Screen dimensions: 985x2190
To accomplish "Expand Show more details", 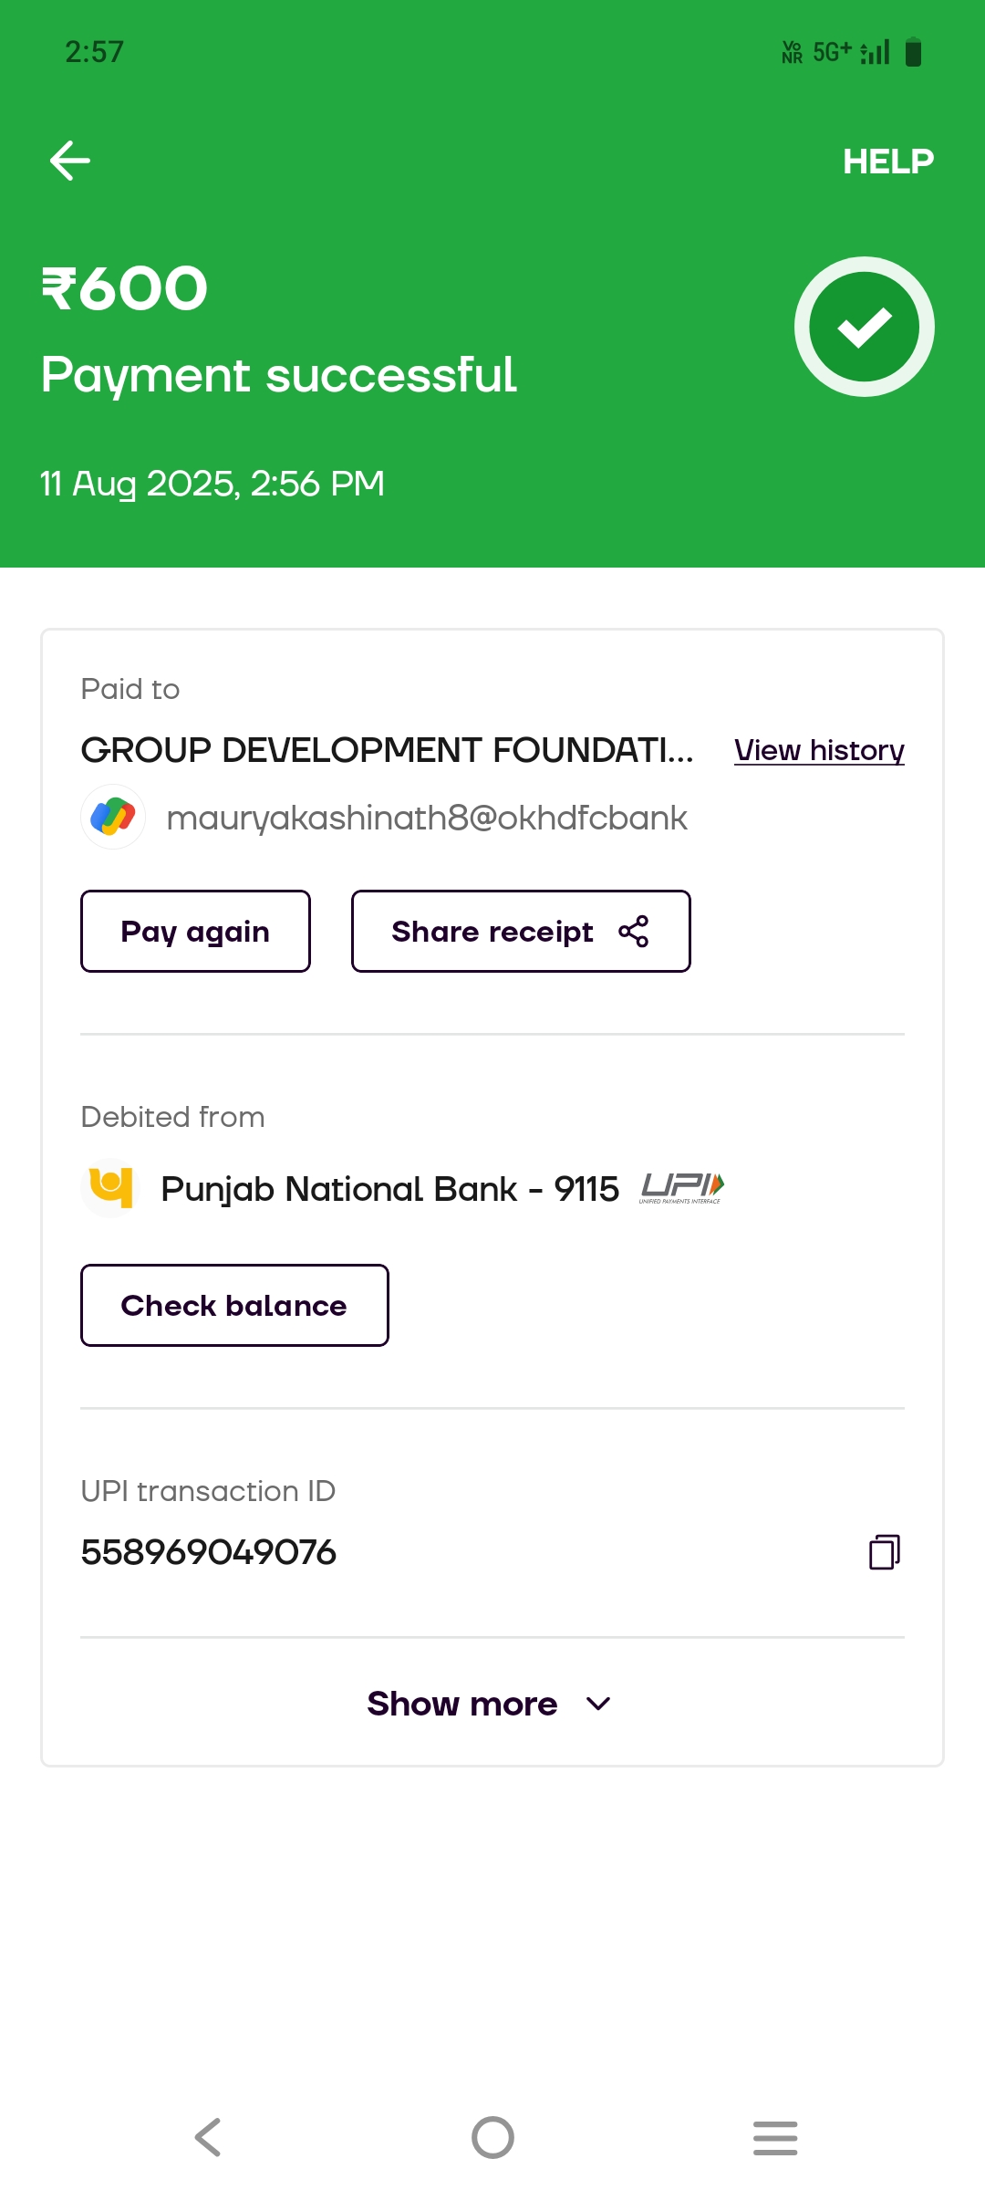I will click(x=462, y=1704).
